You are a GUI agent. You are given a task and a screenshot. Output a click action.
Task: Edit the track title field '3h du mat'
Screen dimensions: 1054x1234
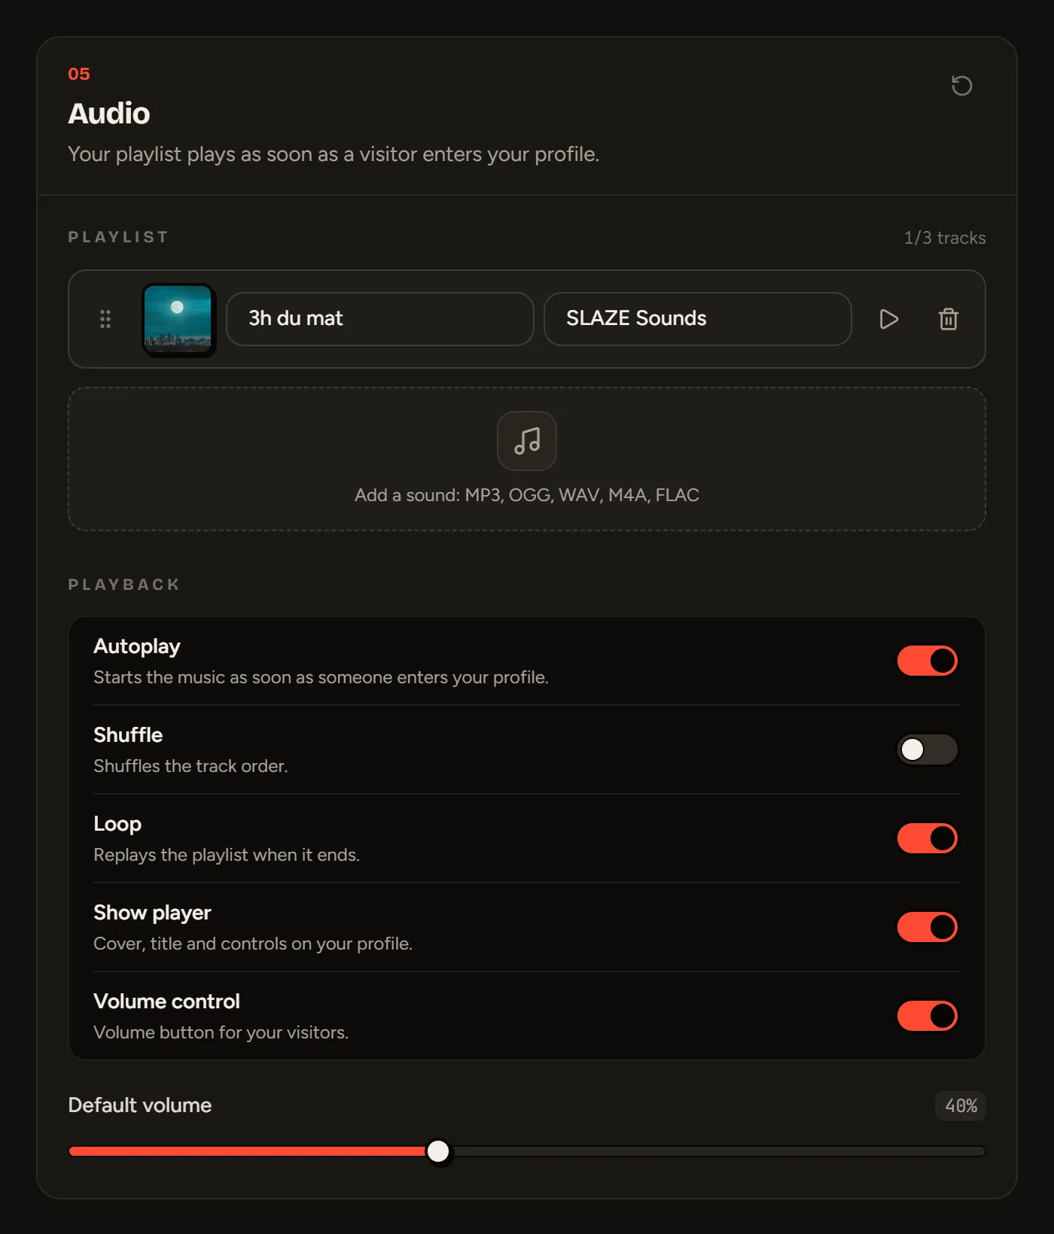pos(380,319)
